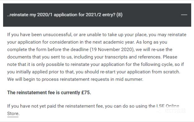Click the line 'If you have not yet paid'

point(93,106)
